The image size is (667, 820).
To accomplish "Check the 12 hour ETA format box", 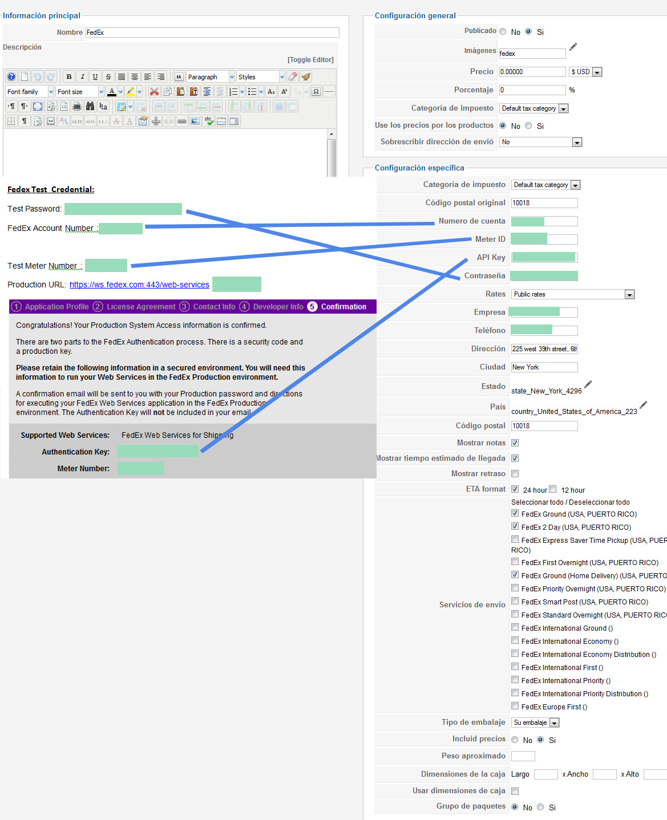I will click(x=552, y=489).
